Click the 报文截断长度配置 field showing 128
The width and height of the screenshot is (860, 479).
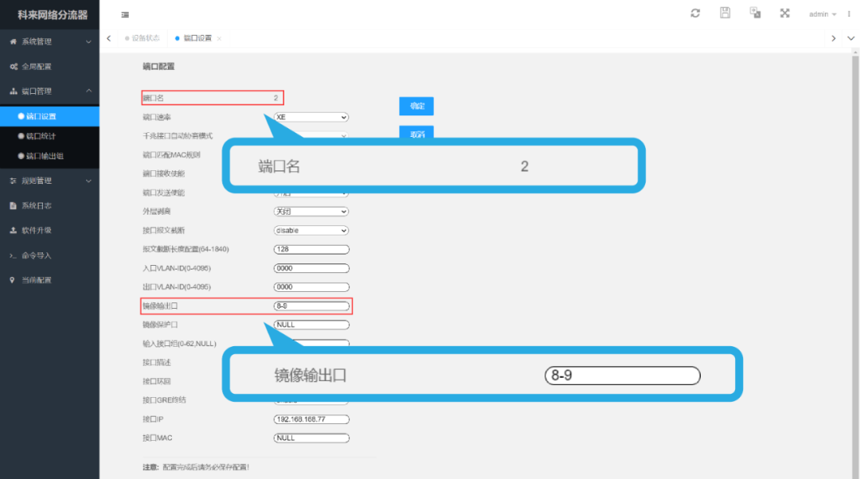point(311,249)
